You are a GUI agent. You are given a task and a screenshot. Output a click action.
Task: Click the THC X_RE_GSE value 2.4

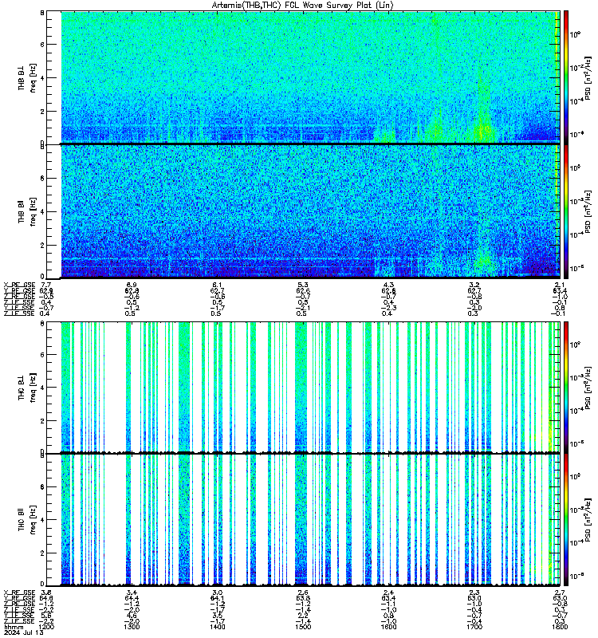388,593
